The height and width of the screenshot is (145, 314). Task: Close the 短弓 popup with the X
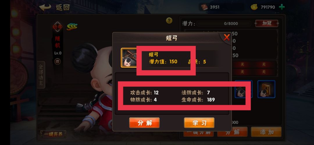tap(226, 37)
